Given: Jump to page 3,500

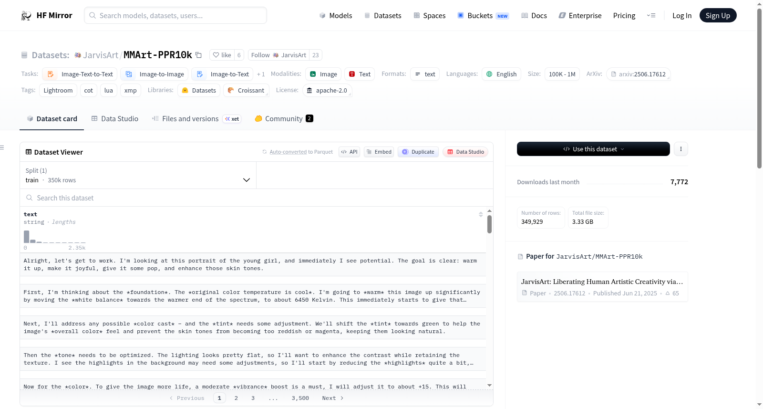Looking at the screenshot, I should 300,398.
